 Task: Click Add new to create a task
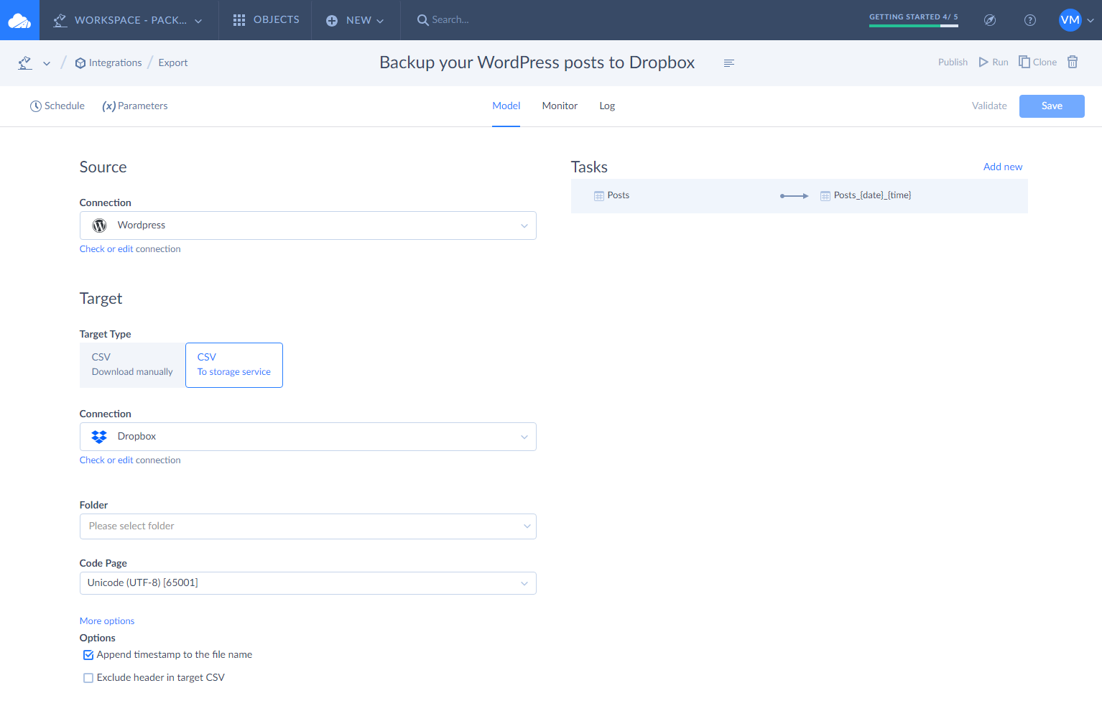tap(1003, 166)
